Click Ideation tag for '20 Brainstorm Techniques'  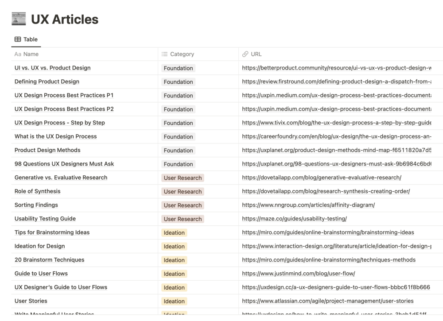(x=174, y=260)
